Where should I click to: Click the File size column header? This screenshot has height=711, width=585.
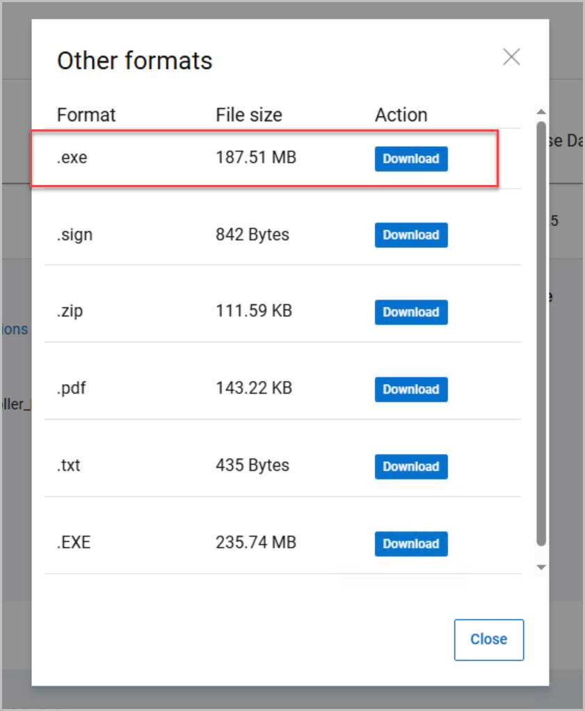coord(249,115)
